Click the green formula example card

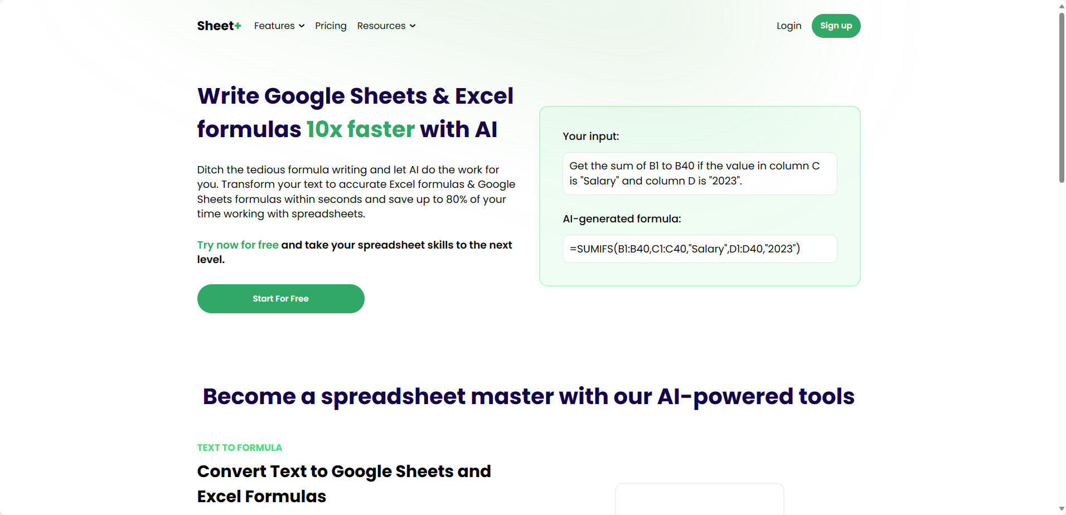click(x=699, y=196)
